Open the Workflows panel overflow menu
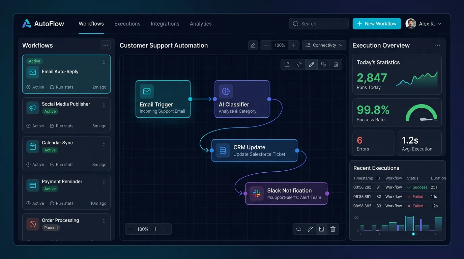Image resolution: width=464 pixels, height=259 pixels. tap(106, 45)
